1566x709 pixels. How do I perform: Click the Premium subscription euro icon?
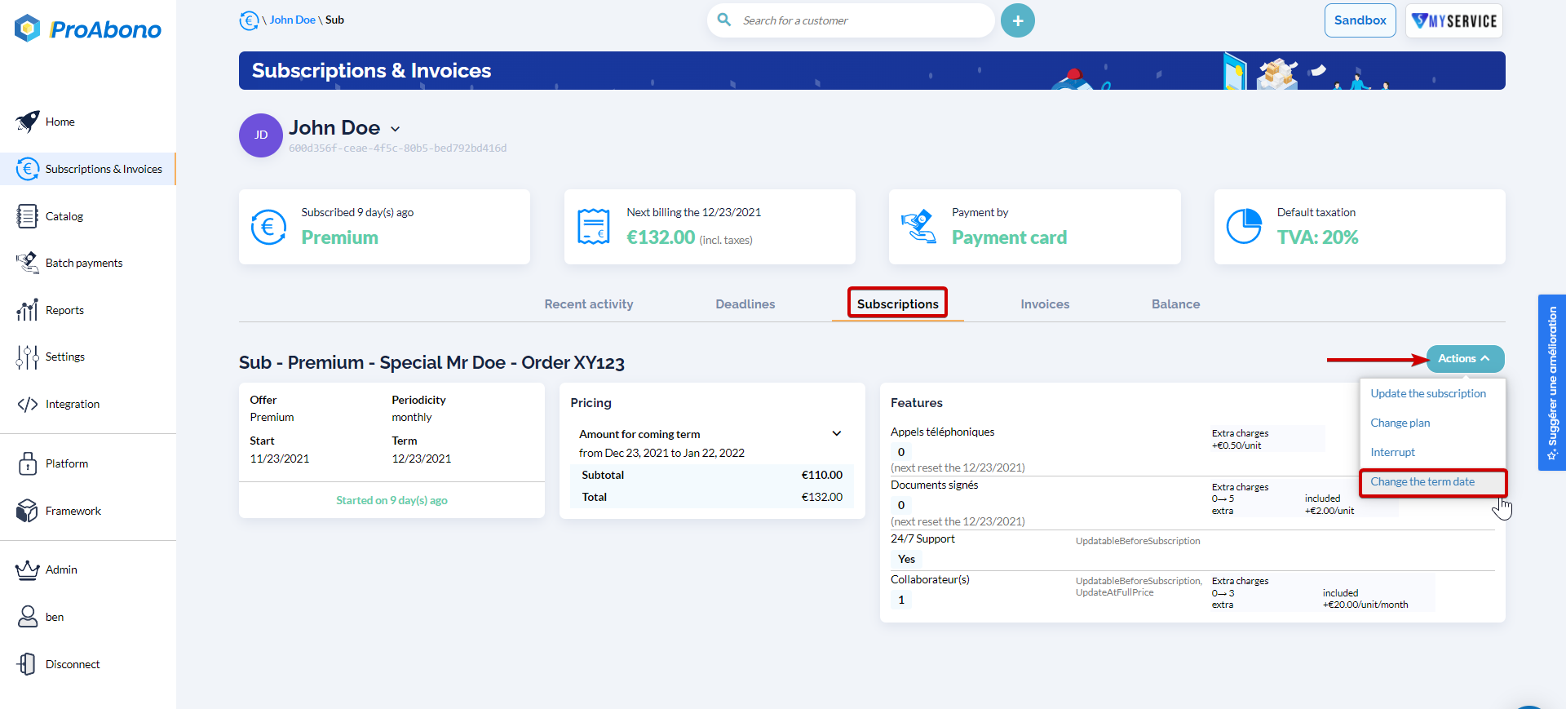click(268, 227)
